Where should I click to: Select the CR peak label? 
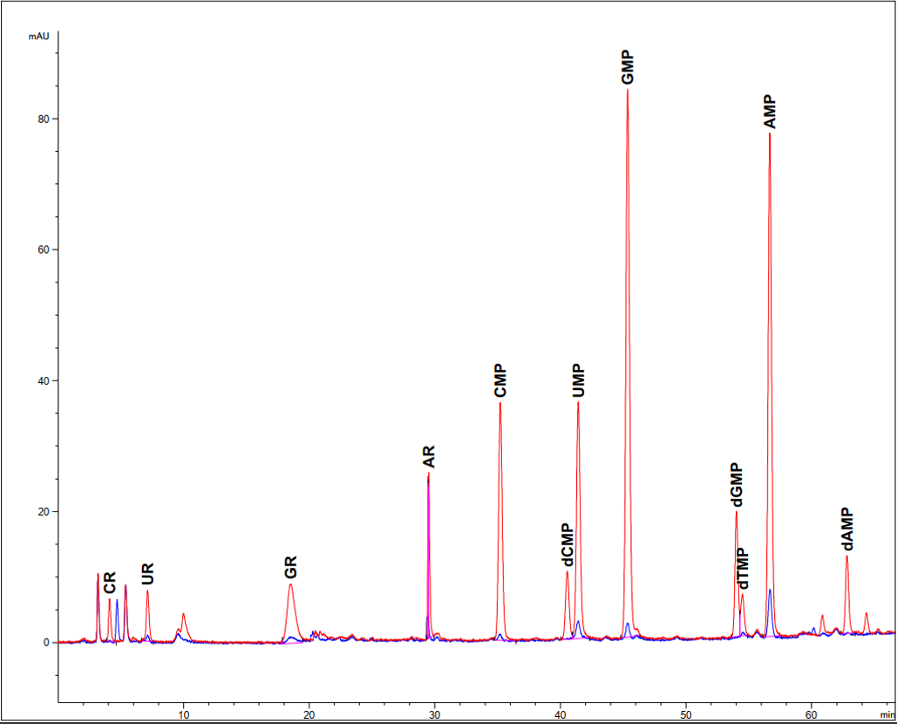[110, 583]
